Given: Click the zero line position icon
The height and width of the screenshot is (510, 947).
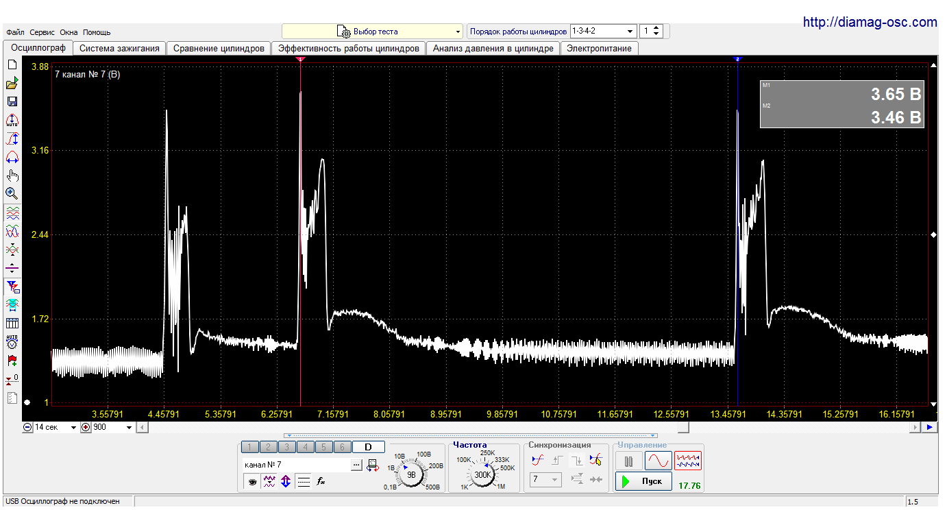Looking at the screenshot, I should [x=12, y=268].
